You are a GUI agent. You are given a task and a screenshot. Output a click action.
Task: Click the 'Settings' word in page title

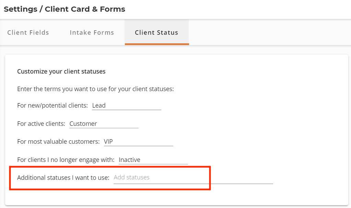click(x=21, y=9)
